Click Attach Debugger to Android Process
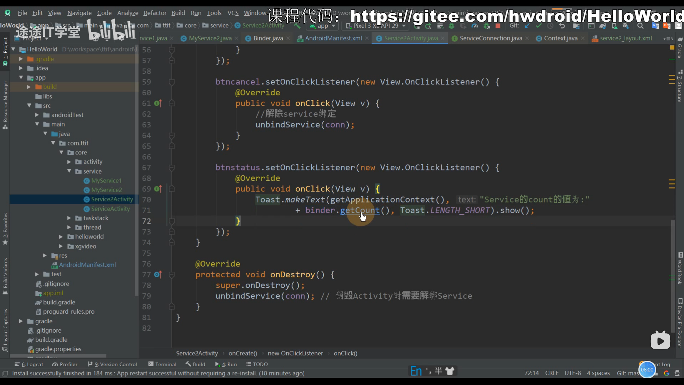Screen dimensions: 684x385 (486, 26)
